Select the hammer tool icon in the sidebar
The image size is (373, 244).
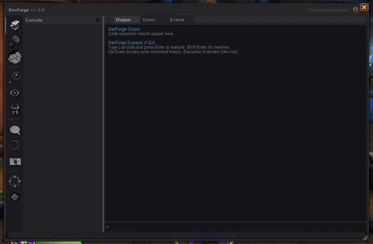[14, 41]
